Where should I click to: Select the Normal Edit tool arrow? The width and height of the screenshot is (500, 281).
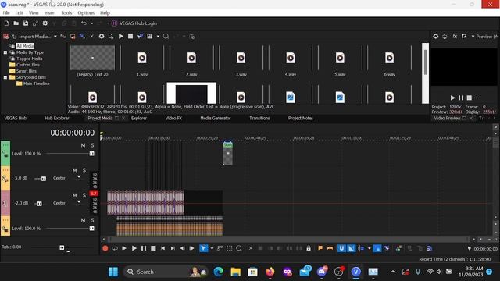203,248
